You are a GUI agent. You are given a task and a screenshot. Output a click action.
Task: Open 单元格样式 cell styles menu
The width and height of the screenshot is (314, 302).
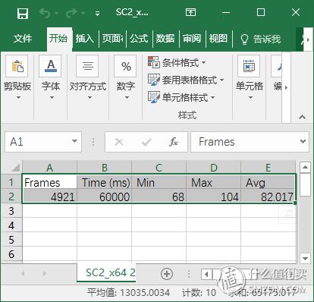click(181, 97)
